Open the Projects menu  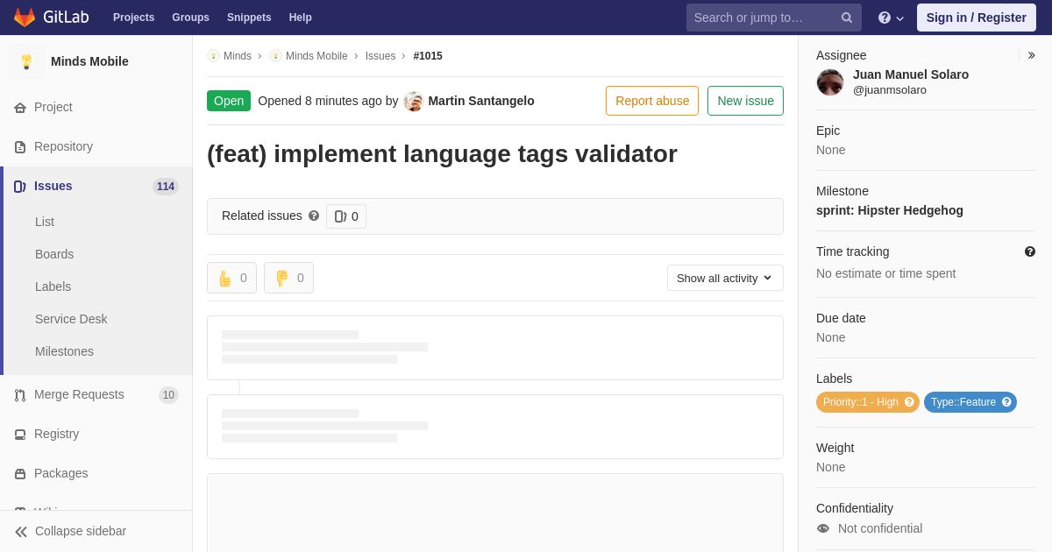pyautogui.click(x=133, y=18)
